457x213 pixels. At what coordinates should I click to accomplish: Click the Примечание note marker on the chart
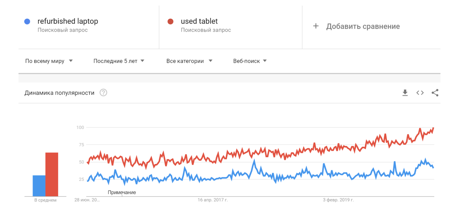[122, 193]
